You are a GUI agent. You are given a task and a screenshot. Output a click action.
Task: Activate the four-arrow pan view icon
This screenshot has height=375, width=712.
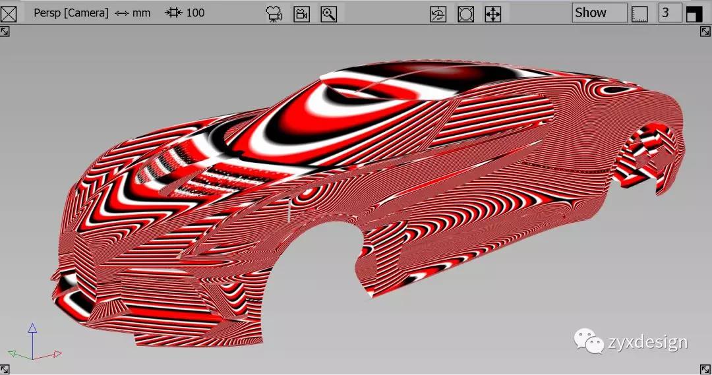(x=493, y=14)
